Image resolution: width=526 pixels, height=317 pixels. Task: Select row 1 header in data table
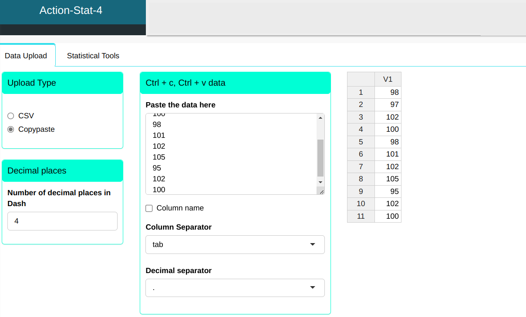[x=361, y=92]
